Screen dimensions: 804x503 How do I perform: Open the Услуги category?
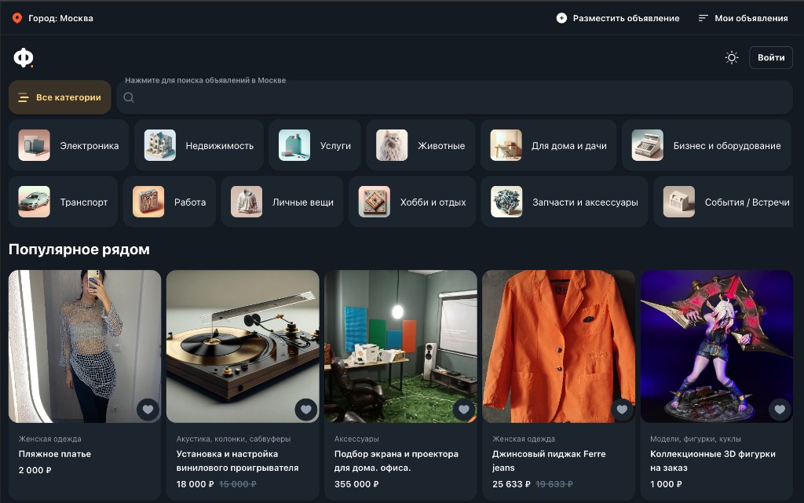click(315, 145)
